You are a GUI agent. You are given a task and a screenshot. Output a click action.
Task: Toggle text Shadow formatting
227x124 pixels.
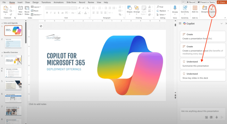[58, 13]
